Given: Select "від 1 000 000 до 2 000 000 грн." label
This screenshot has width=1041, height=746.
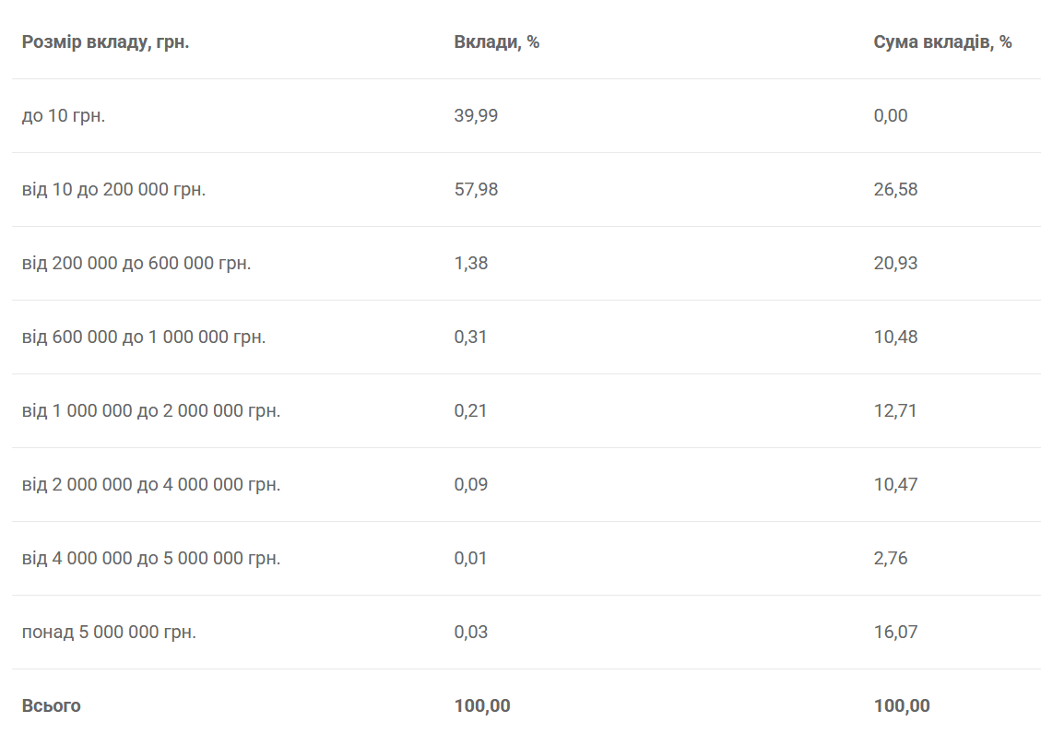Looking at the screenshot, I should [151, 411].
